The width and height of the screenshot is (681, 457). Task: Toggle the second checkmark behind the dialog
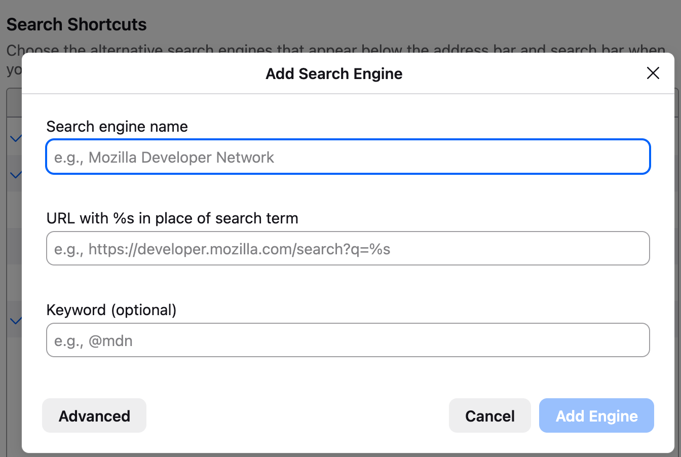16,175
